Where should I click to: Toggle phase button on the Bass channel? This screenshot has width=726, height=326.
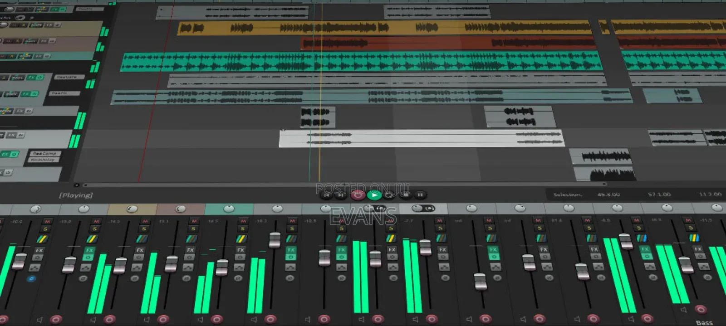click(x=707, y=277)
